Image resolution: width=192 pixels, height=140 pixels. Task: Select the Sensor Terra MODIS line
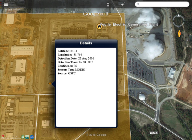pos(71,70)
